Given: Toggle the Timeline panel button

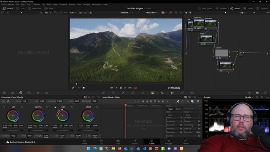Looking at the screenshot, I should pyautogui.click(x=221, y=8).
